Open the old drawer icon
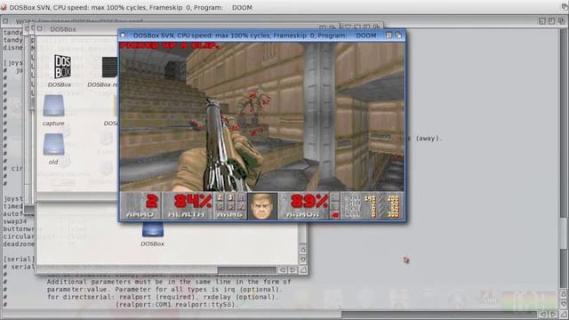 53,144
